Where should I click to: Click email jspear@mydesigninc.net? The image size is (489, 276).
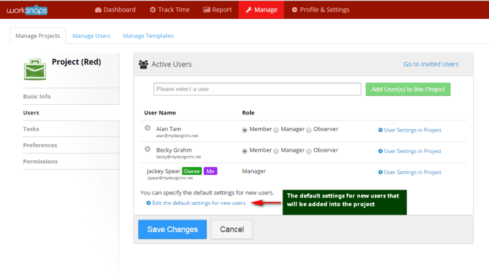pos(170,178)
